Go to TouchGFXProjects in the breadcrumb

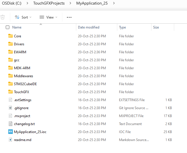(49, 3)
